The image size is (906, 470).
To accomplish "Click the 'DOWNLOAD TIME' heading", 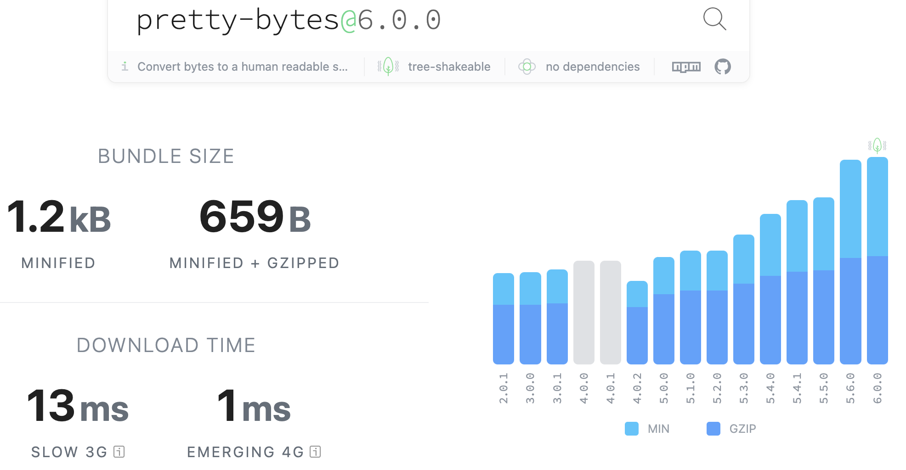I will tap(166, 345).
